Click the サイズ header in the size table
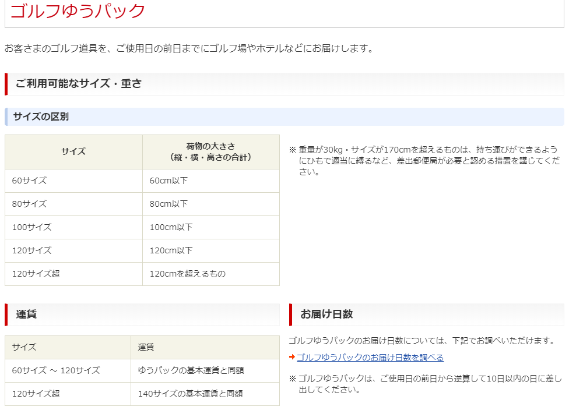Screen dimensions: 569x410 73,151
